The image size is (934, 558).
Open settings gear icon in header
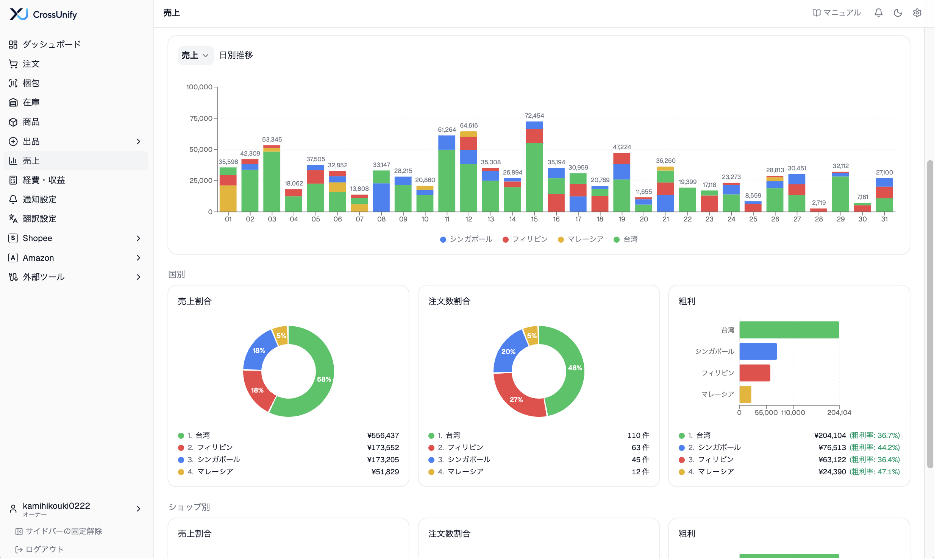917,13
